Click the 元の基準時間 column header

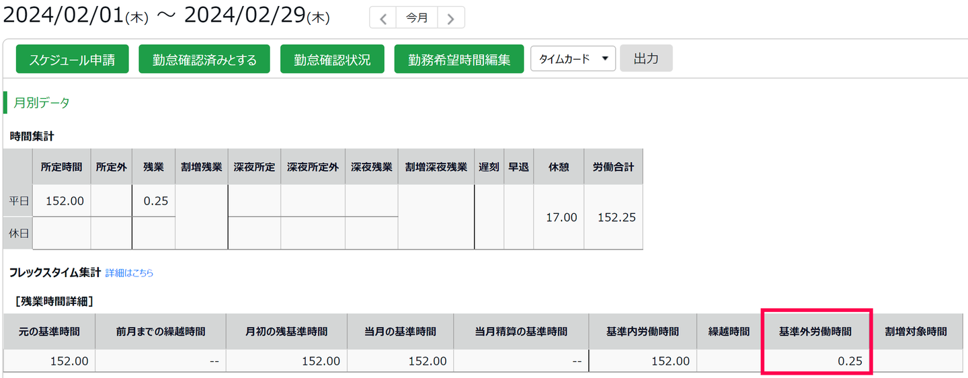(x=50, y=332)
